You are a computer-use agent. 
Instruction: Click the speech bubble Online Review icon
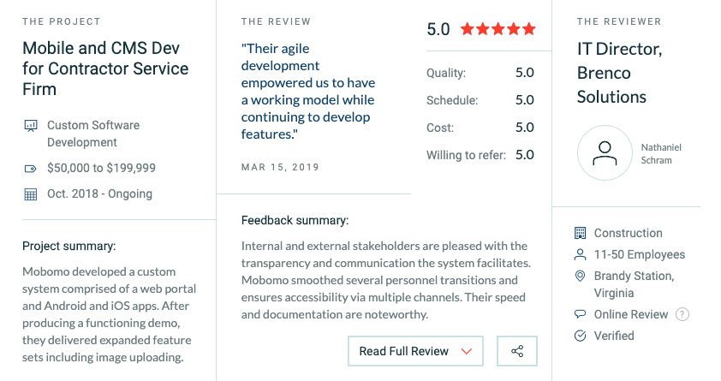pyautogui.click(x=581, y=314)
